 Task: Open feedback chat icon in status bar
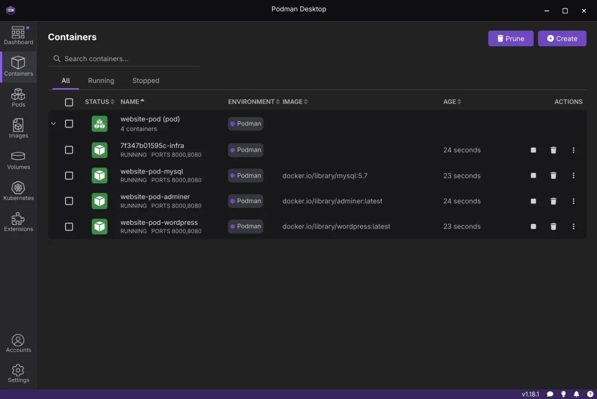(550, 394)
